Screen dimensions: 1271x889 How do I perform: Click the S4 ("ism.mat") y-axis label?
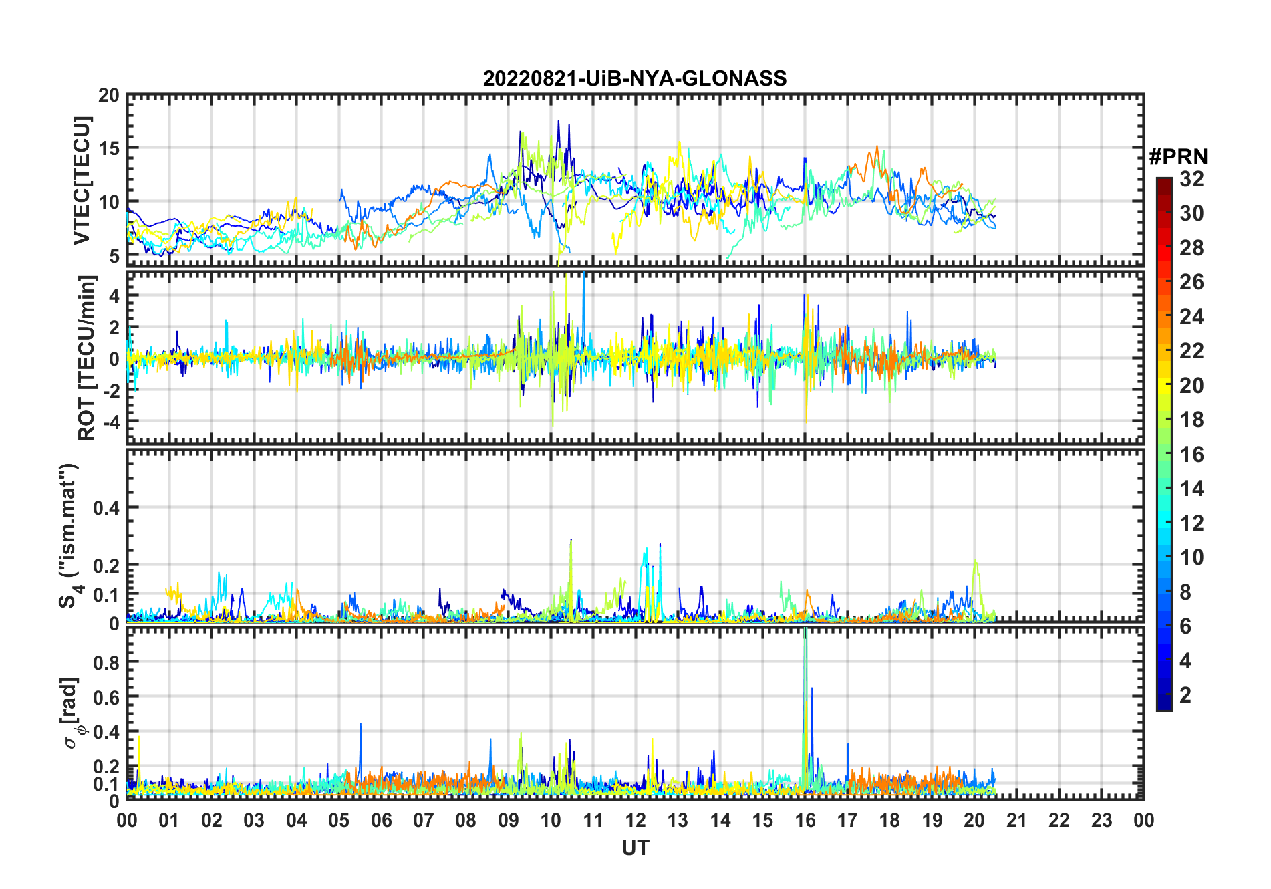[69, 535]
